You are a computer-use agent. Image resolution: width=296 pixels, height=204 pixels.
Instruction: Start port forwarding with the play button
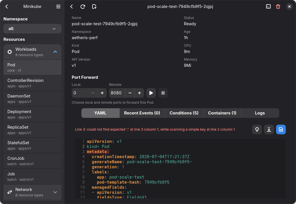pos(151,93)
